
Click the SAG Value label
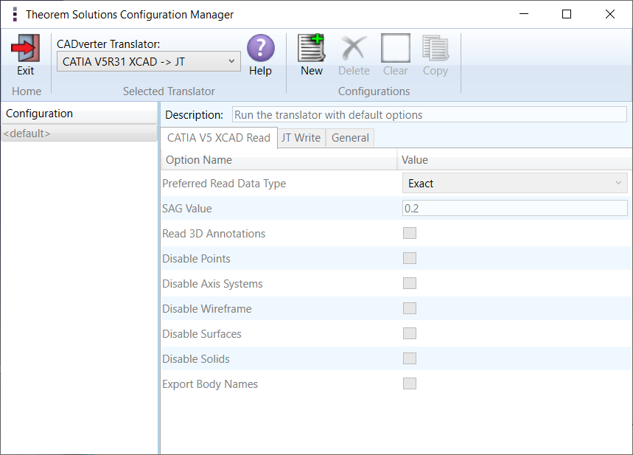click(x=187, y=209)
